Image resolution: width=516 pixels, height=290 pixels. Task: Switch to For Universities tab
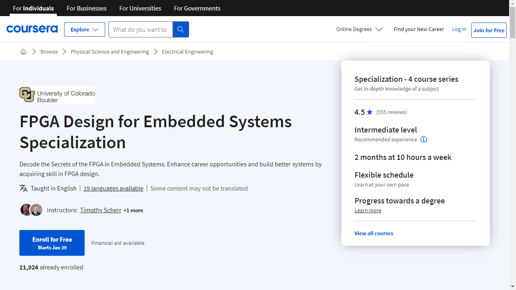click(140, 8)
